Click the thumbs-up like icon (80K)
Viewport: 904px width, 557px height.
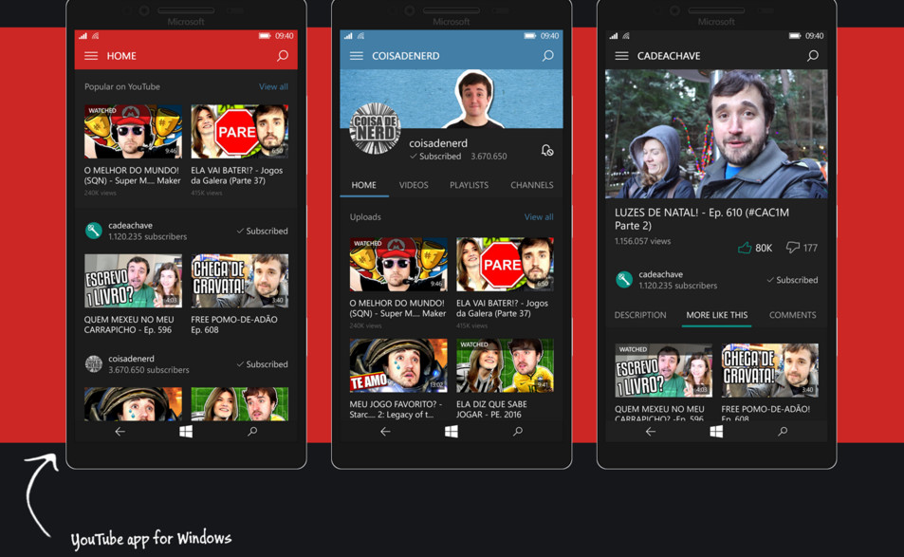pos(745,248)
